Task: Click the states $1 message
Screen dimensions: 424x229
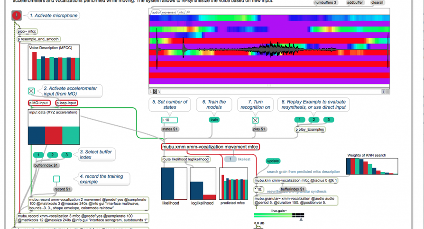Action: (x=169, y=129)
